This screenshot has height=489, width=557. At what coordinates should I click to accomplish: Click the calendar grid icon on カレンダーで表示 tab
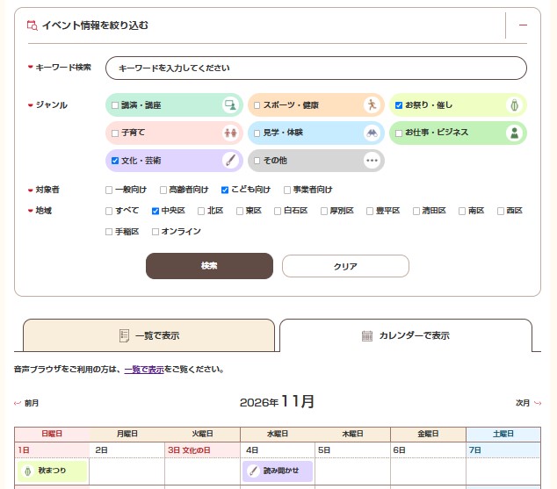click(367, 335)
